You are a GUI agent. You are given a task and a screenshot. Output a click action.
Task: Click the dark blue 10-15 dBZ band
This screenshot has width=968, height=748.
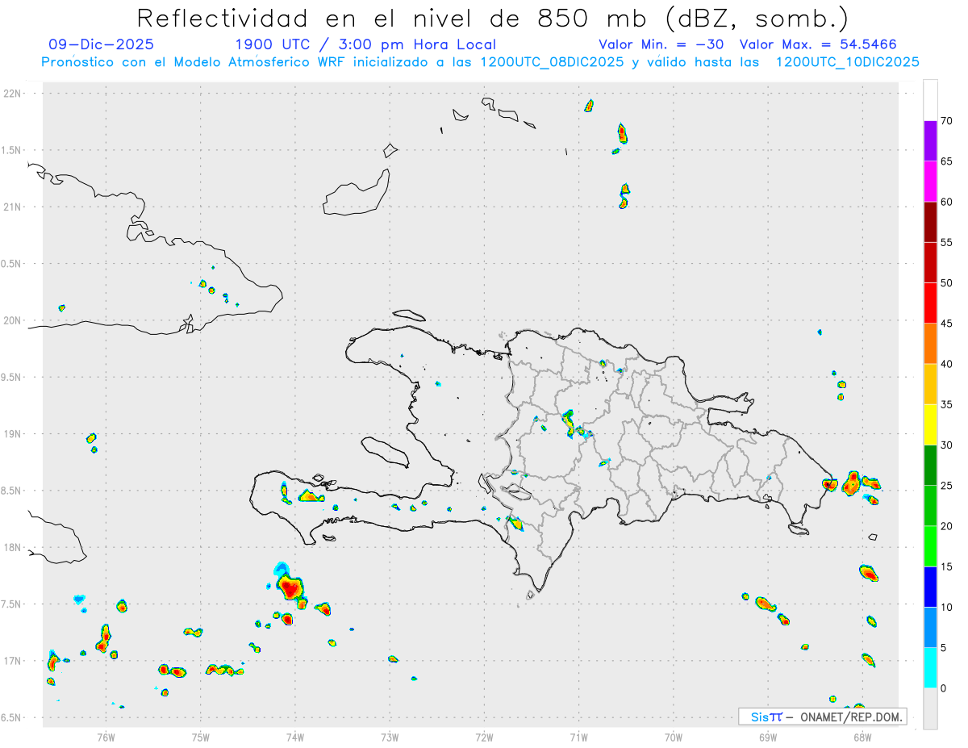(x=930, y=587)
